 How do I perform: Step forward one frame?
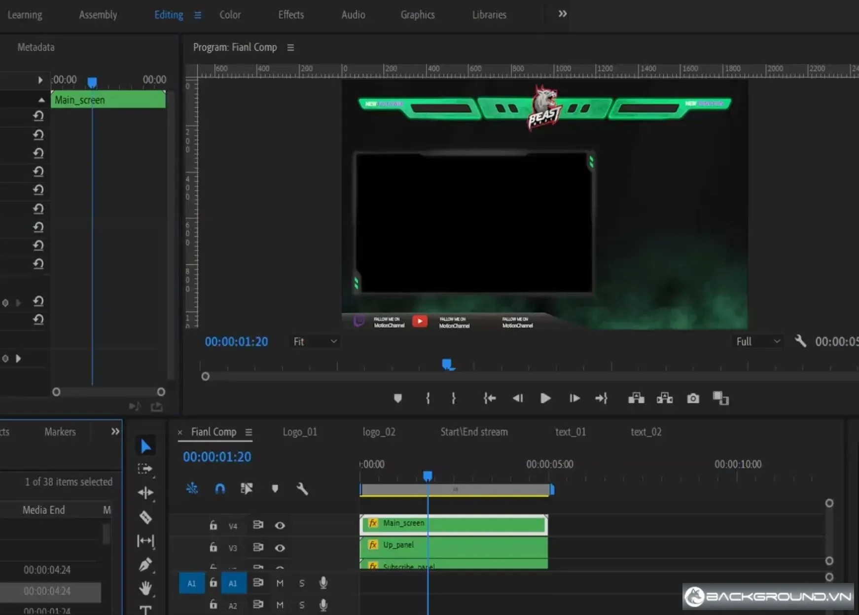[574, 398]
